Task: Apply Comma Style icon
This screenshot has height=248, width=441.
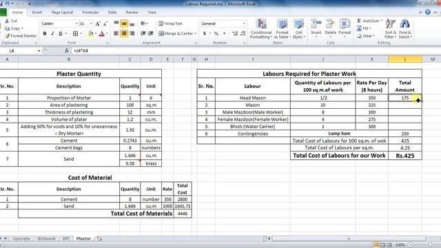Action: [224, 34]
